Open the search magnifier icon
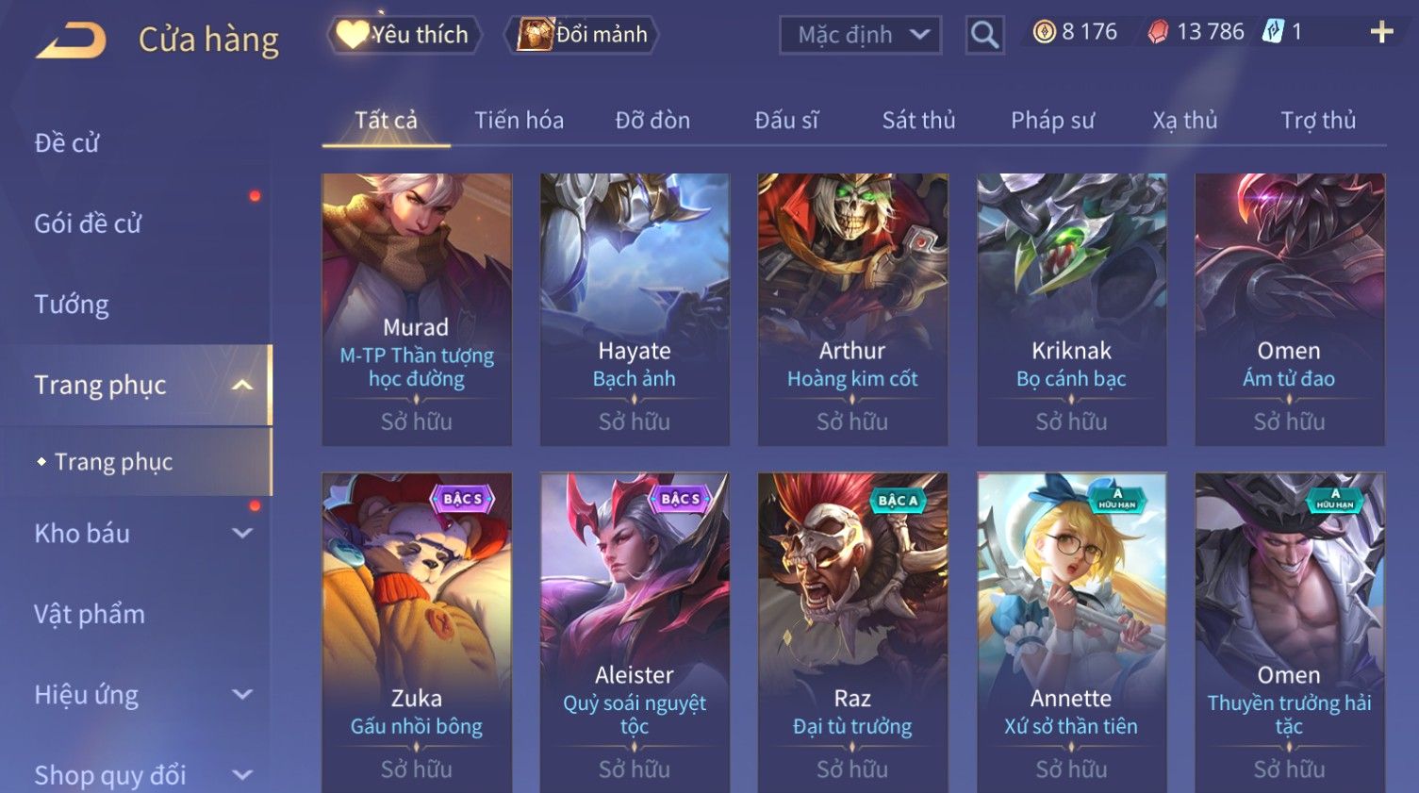The image size is (1419, 793). coord(984,35)
